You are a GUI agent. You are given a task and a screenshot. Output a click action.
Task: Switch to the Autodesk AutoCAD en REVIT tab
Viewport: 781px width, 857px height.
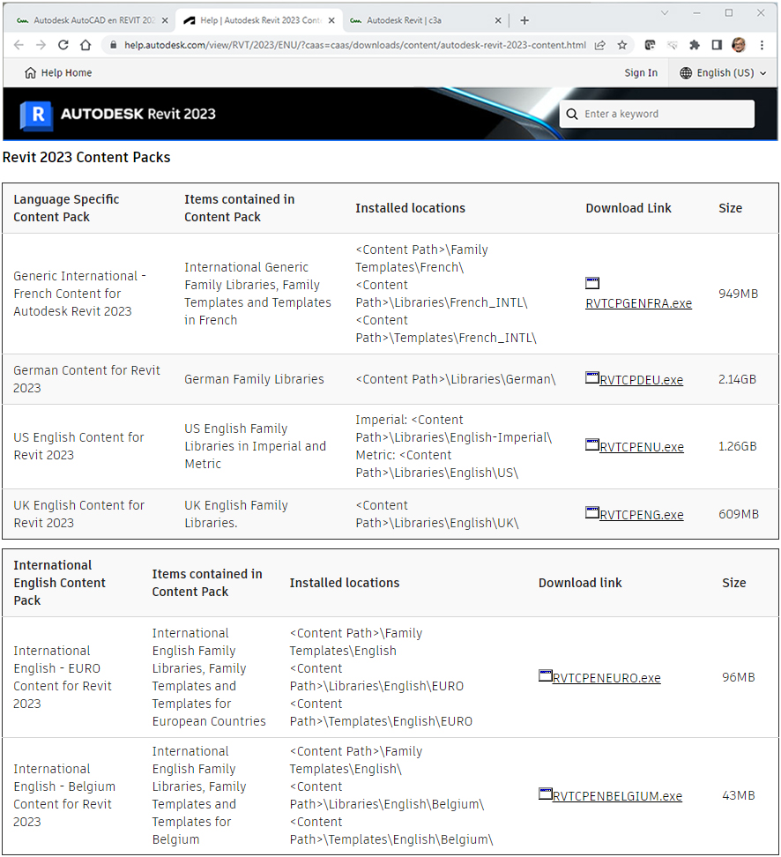point(90,20)
